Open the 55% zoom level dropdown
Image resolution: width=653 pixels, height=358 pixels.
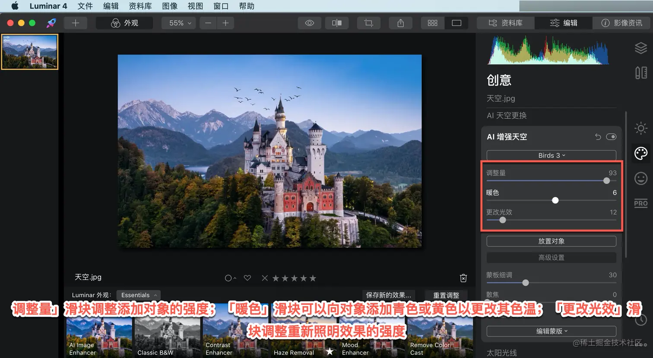pos(178,23)
